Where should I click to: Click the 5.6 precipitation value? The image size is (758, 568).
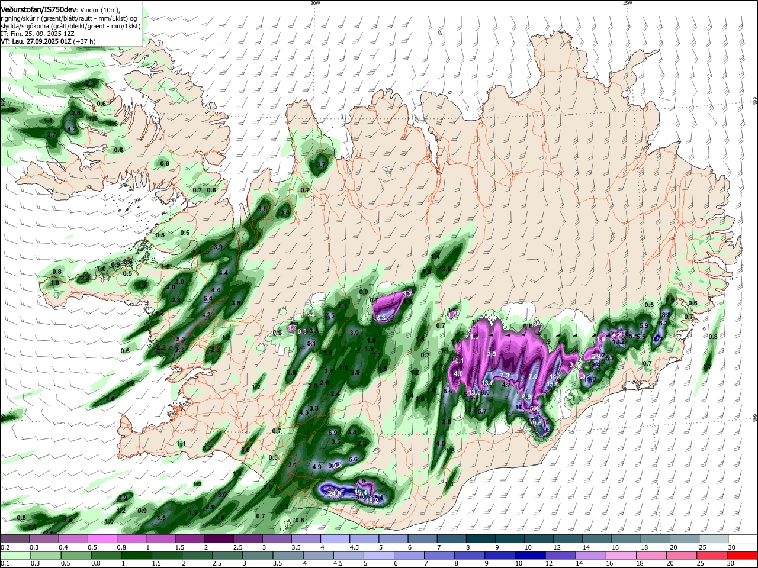coord(354,460)
